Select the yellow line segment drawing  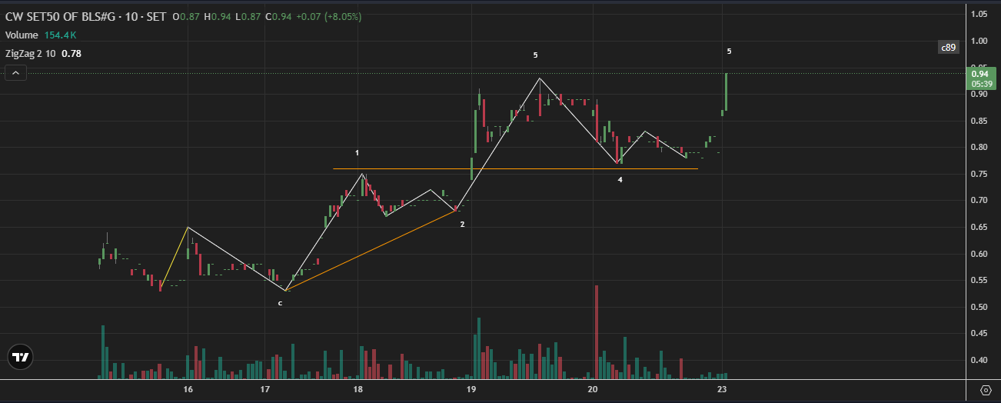174,259
